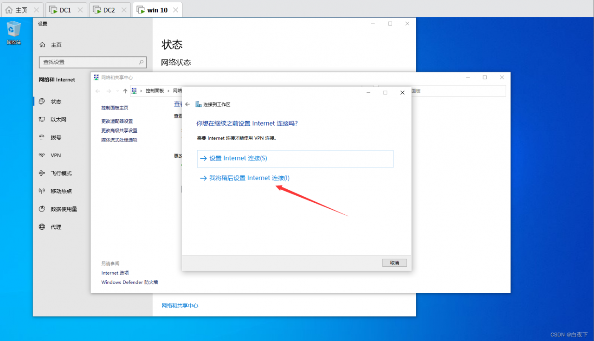Open 更改适配器设置 link
Screen dimensions: 594x341
point(117,122)
